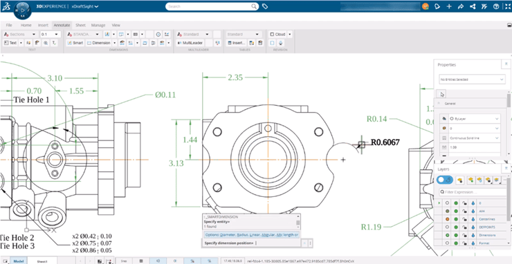Click the Text tool in ribbon
512x264 pixels.
click(10, 43)
